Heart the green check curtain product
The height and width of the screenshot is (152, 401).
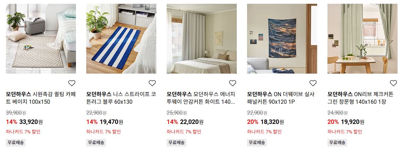pyautogui.click(x=393, y=83)
